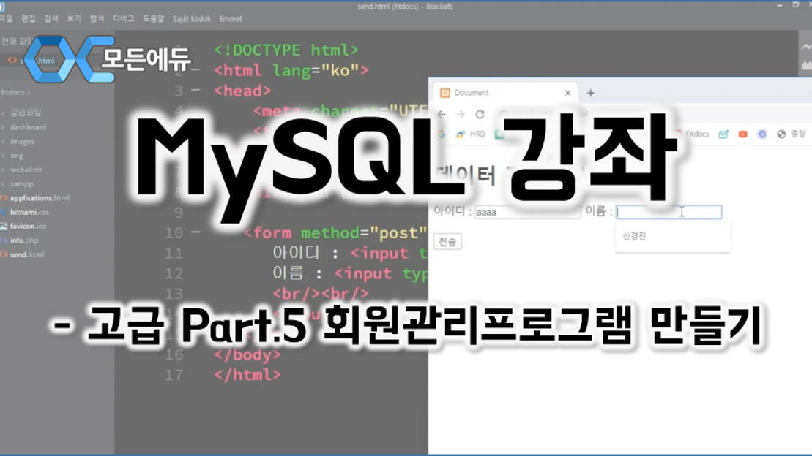Click the page reload icon in Chrome
Screen dimensions: 812x456
coord(480,115)
